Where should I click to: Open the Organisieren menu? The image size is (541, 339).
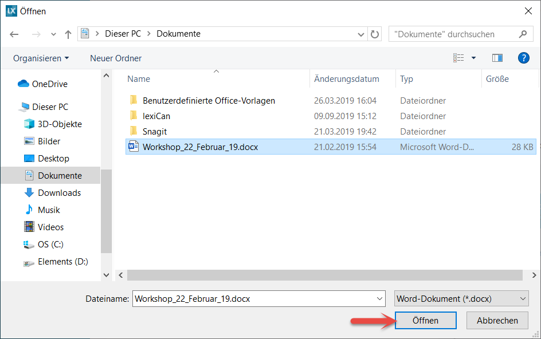coord(41,58)
